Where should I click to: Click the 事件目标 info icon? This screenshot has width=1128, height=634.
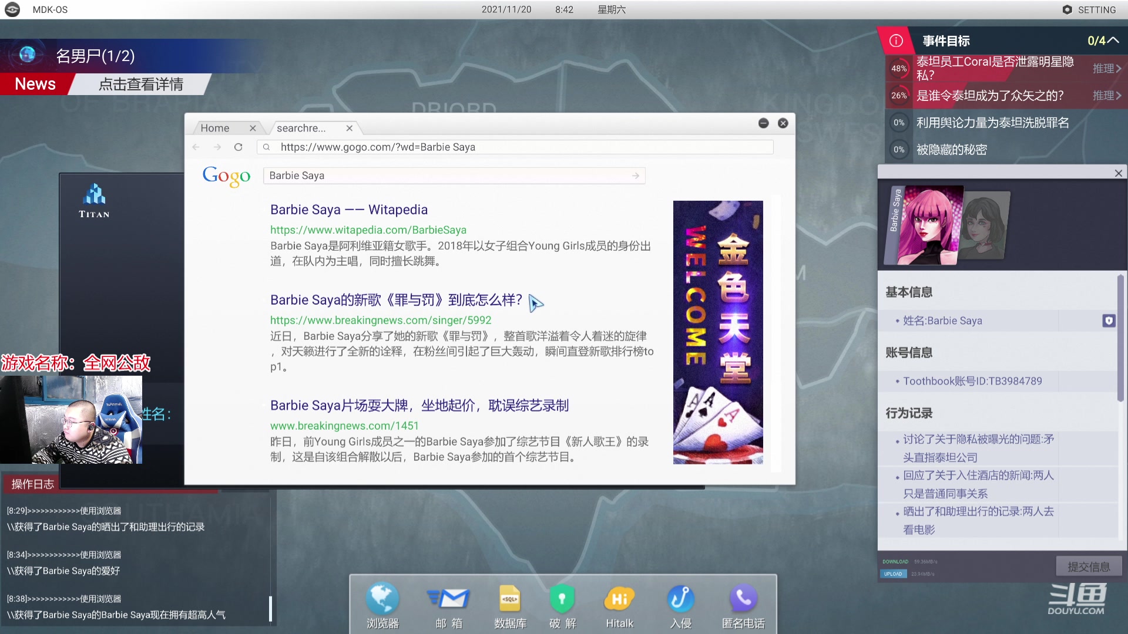pos(896,41)
